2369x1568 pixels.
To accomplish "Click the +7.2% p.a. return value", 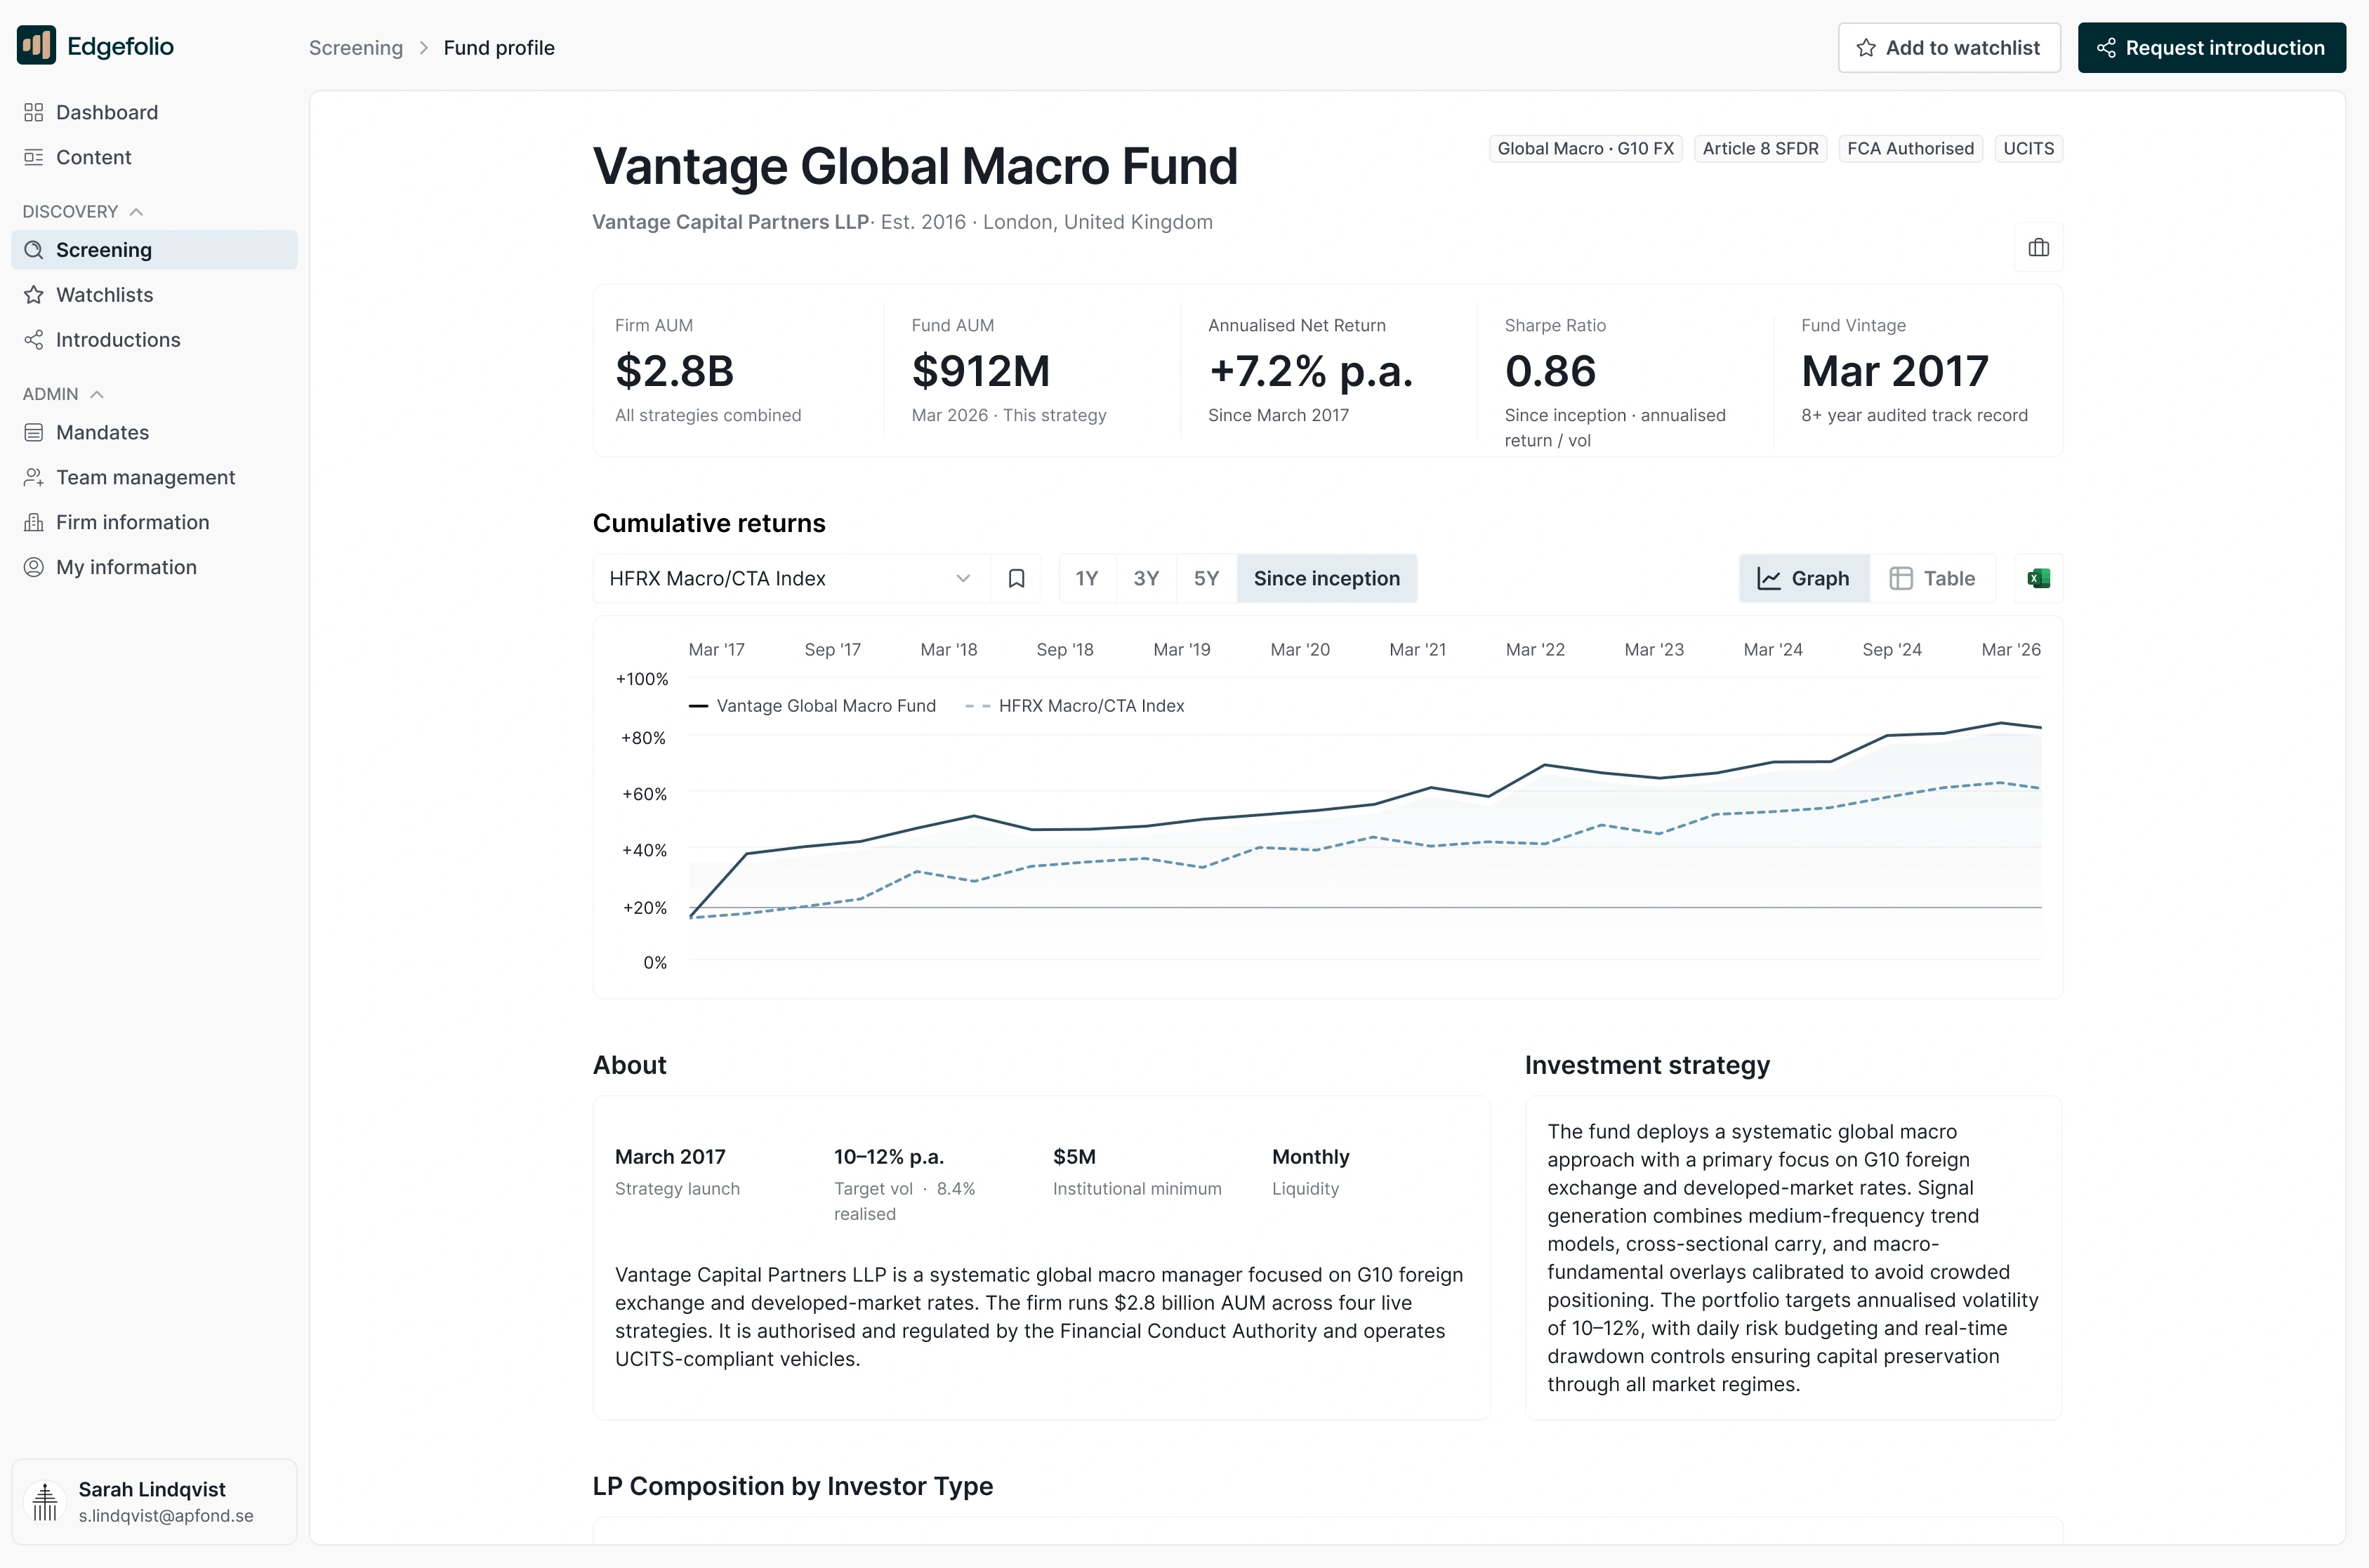I will [x=1311, y=371].
